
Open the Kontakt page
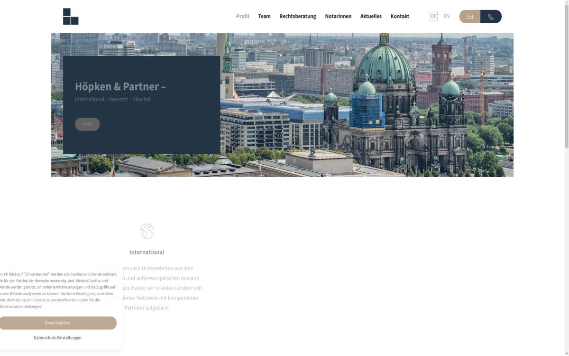pyautogui.click(x=400, y=16)
